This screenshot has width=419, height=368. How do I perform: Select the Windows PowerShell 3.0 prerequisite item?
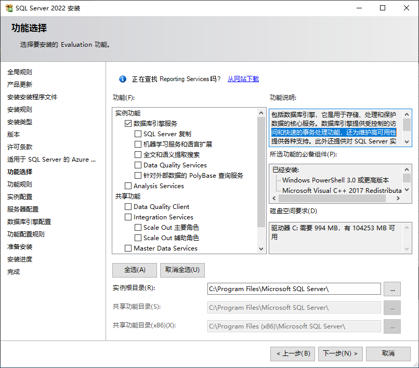(x=335, y=180)
